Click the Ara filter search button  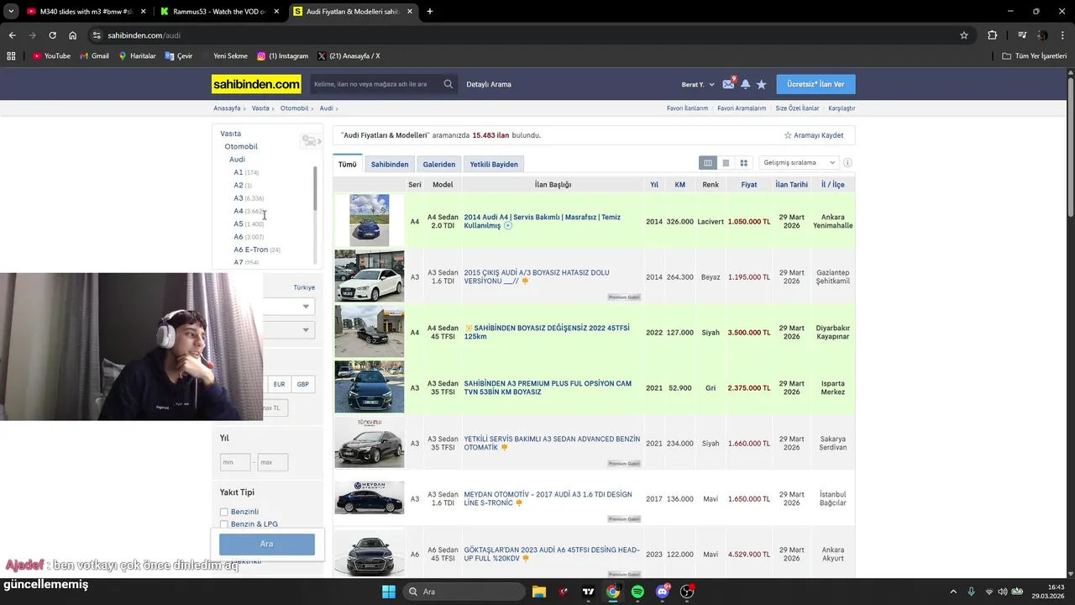pos(267,544)
